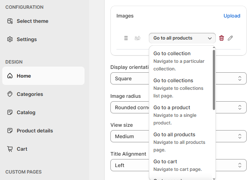The image size is (252, 180).
Task: Open Cart in the sidebar
Action: [43, 149]
